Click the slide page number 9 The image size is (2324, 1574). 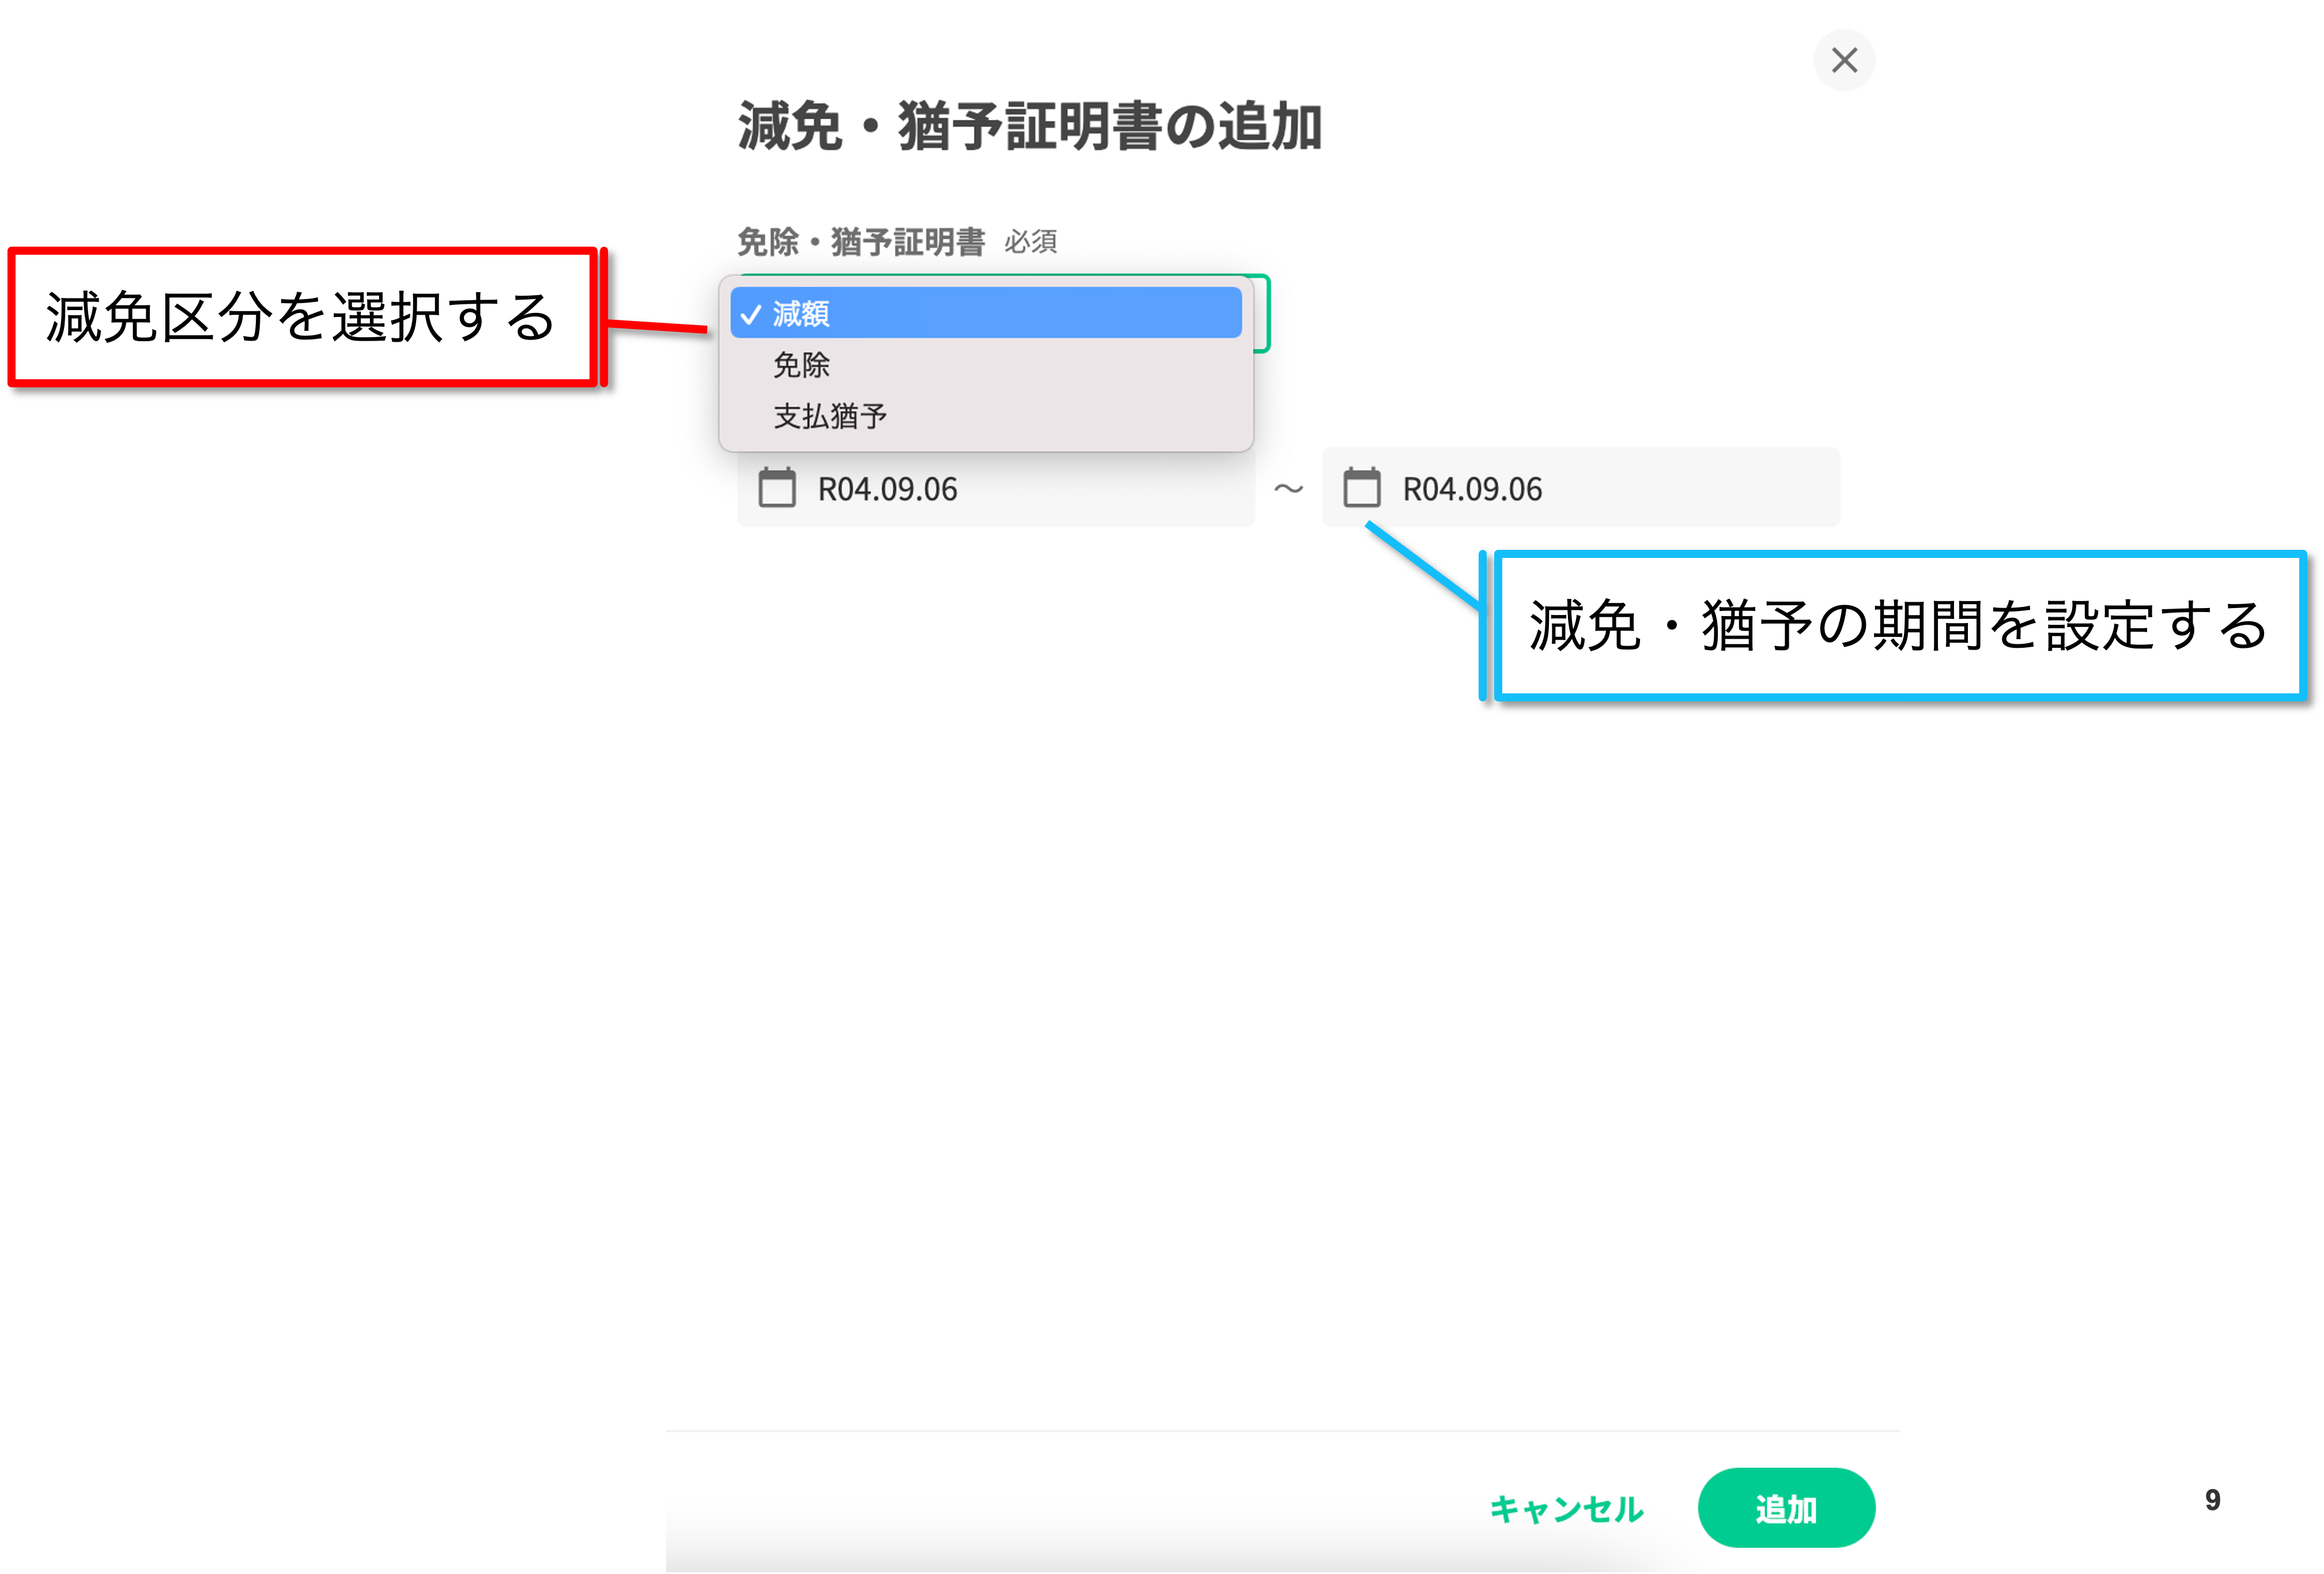click(x=2212, y=1499)
